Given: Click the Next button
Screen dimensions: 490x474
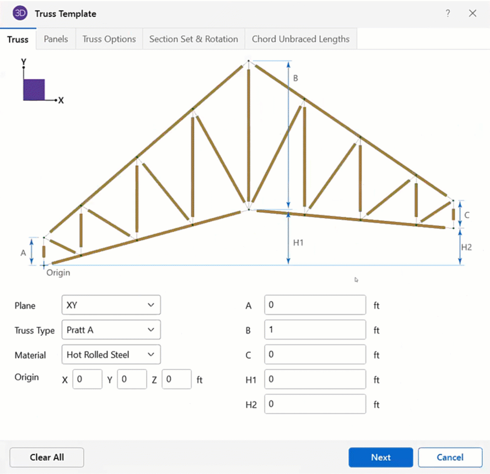Looking at the screenshot, I should point(380,457).
